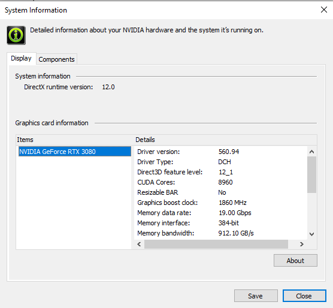This screenshot has height=308, width=333.
Task: Click the horizontal scrollbar thumb in Details
Action: (x=216, y=244)
